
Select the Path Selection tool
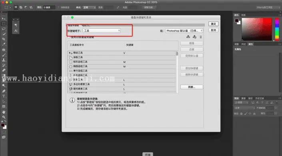coord(4,101)
